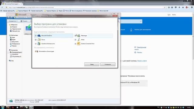The width and height of the screenshot is (194, 109).
Task: Open the Упорядочить dropdown in explorer
Action: (13, 21)
